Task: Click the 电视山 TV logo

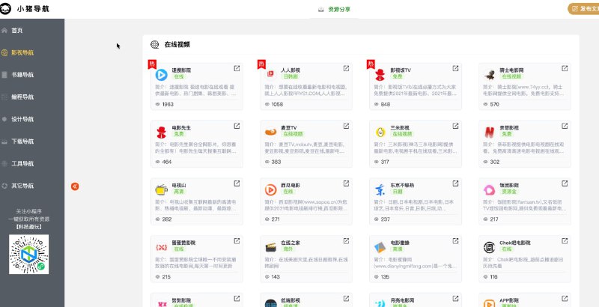Action: pos(161,189)
